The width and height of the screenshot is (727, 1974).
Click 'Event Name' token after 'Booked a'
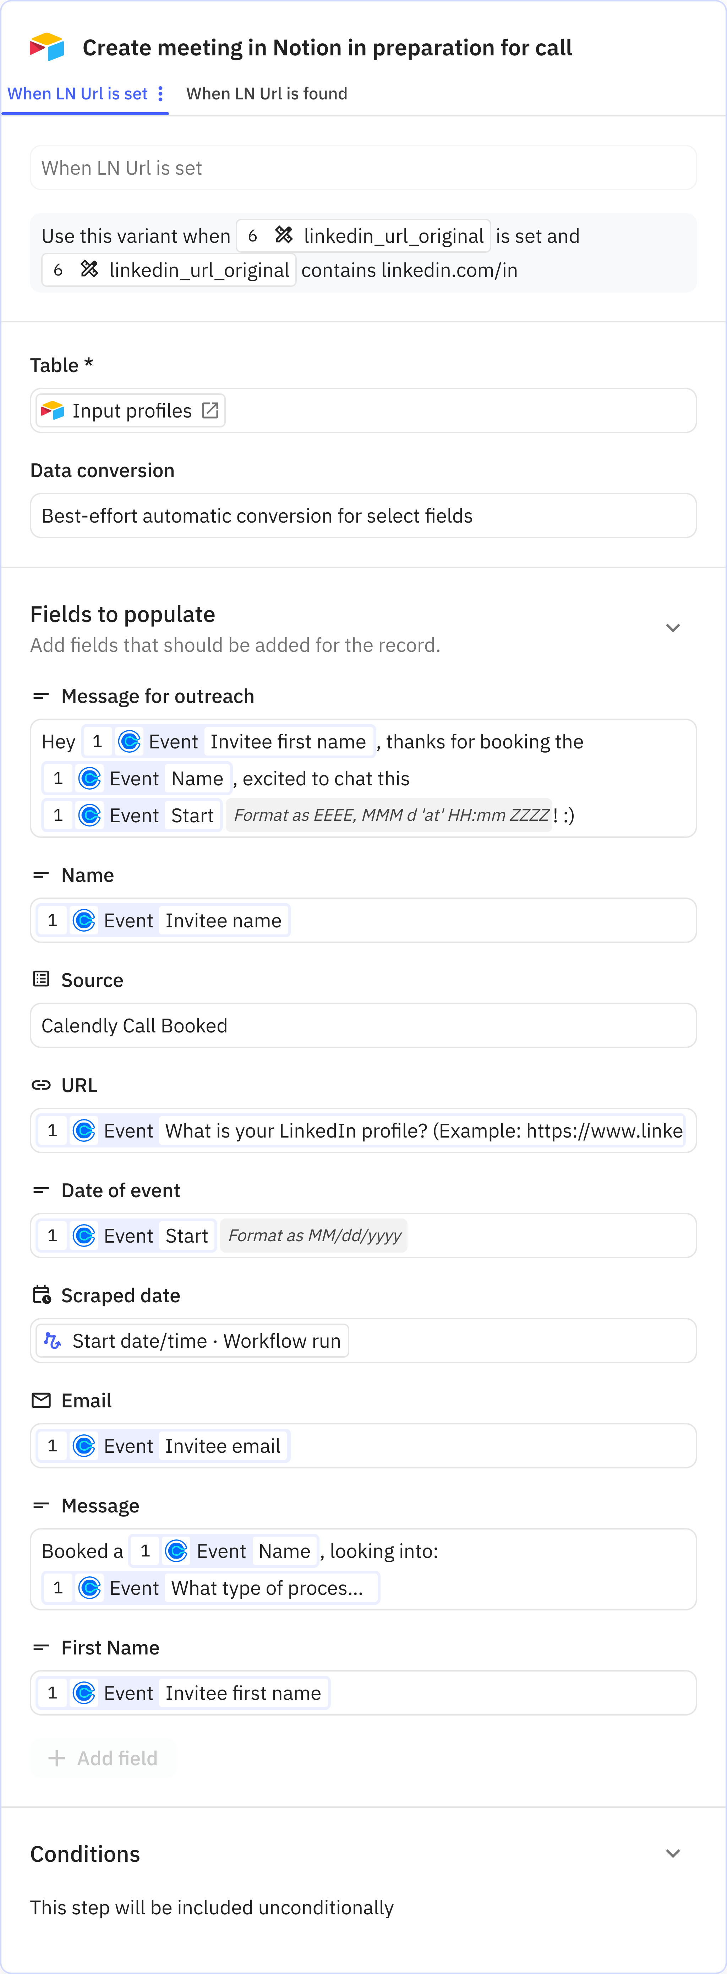224,1551
